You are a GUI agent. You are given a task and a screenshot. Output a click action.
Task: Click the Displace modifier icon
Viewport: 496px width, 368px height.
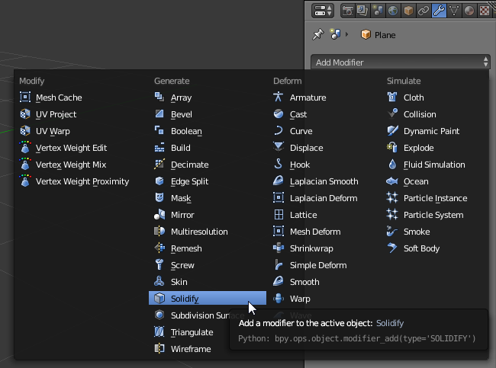pos(279,147)
